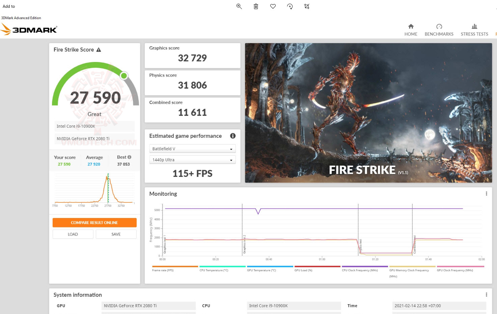
Task: Delete this result using the trash icon
Action: (x=256, y=6)
